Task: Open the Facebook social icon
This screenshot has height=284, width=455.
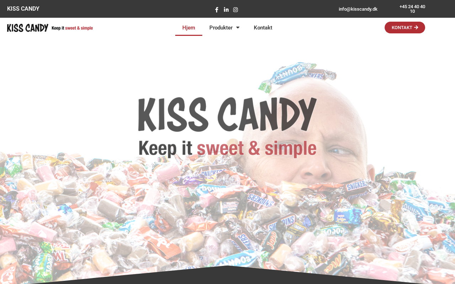Action: tap(217, 10)
